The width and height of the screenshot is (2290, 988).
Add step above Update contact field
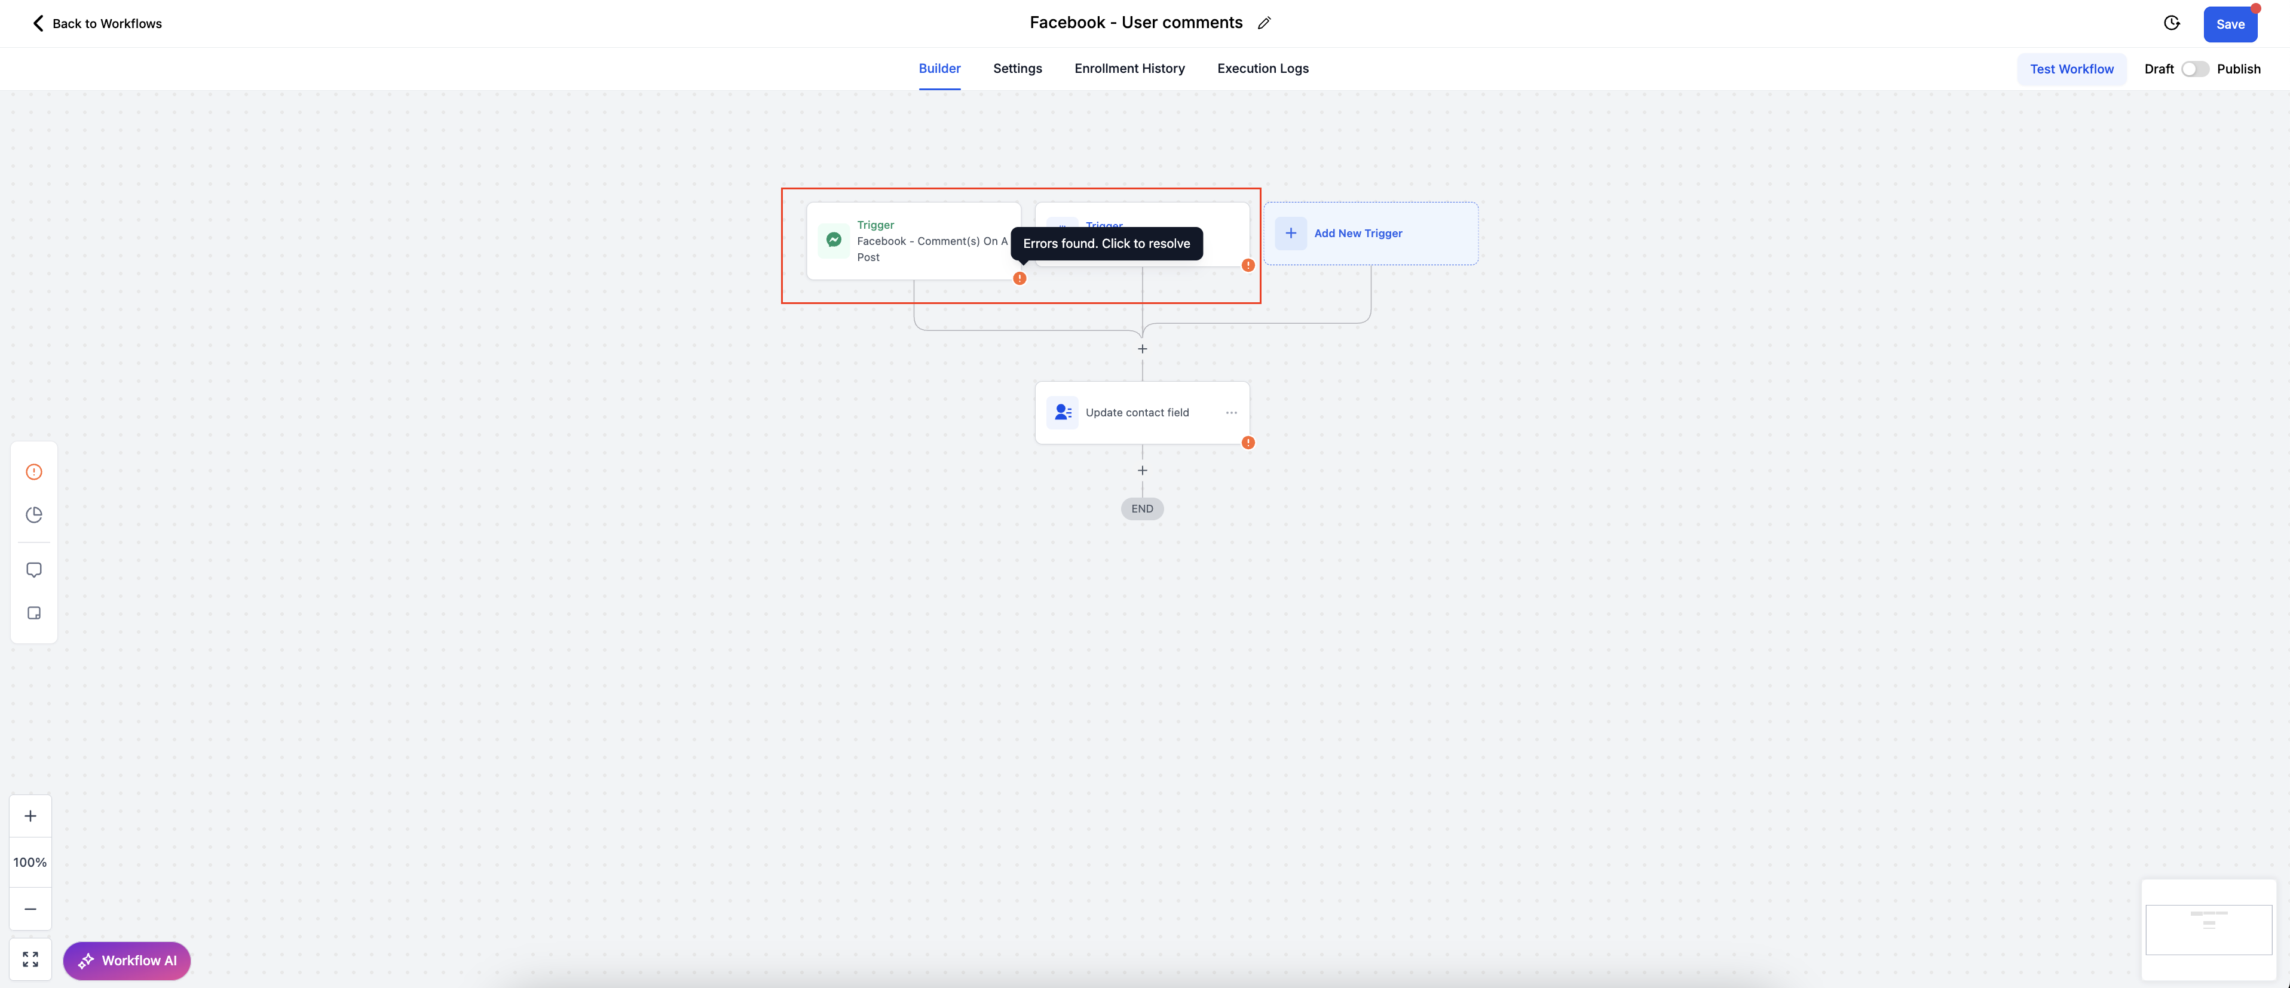click(1143, 349)
